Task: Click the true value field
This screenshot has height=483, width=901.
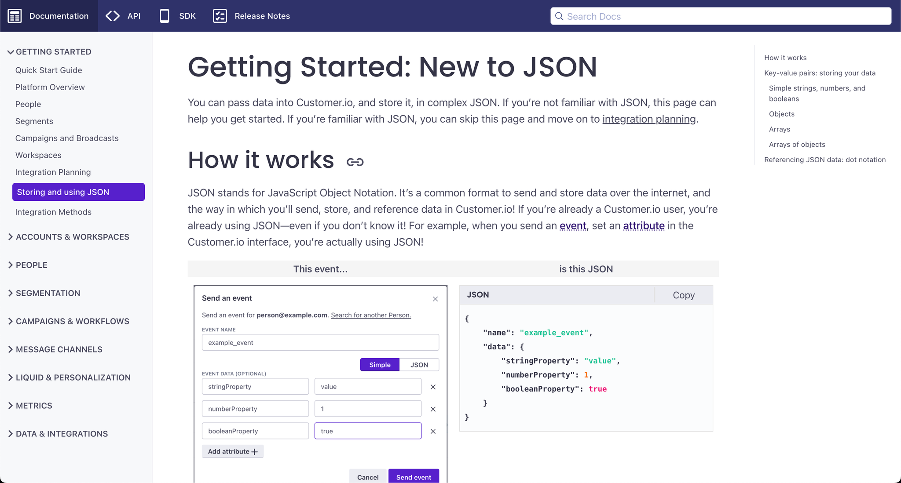Action: click(x=368, y=431)
